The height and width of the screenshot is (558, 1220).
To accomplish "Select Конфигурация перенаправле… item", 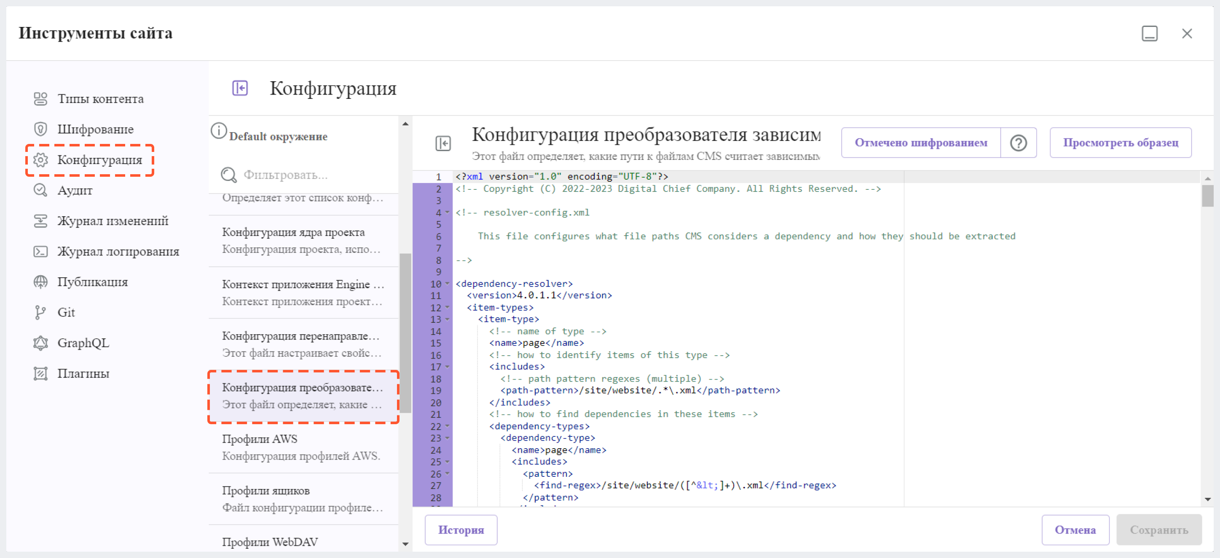I will point(303,344).
